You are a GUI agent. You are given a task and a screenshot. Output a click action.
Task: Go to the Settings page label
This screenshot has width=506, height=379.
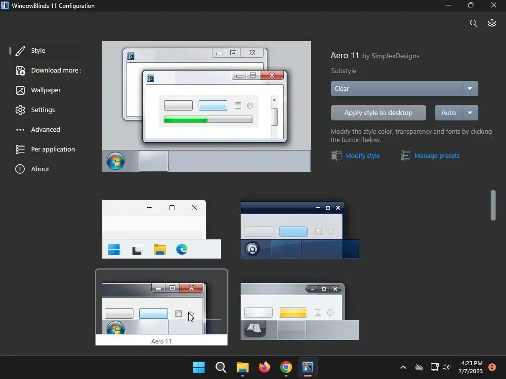click(43, 110)
